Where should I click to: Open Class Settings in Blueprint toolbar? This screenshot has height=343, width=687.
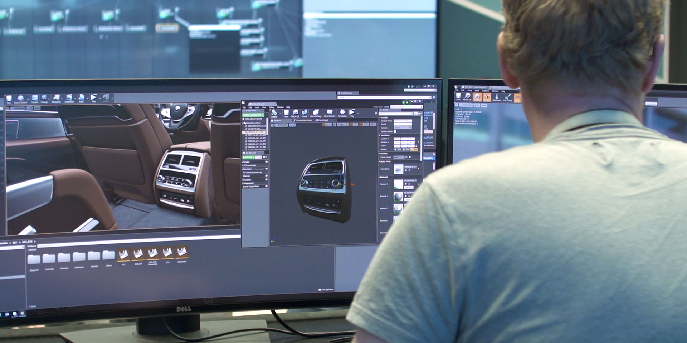pyautogui.click(x=315, y=114)
